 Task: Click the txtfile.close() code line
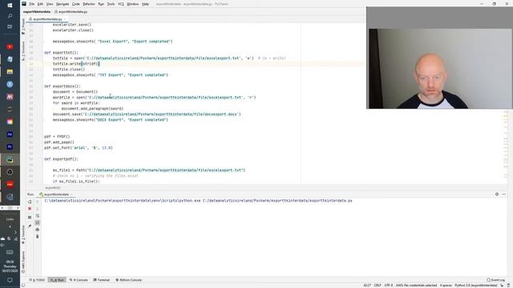[69, 70]
